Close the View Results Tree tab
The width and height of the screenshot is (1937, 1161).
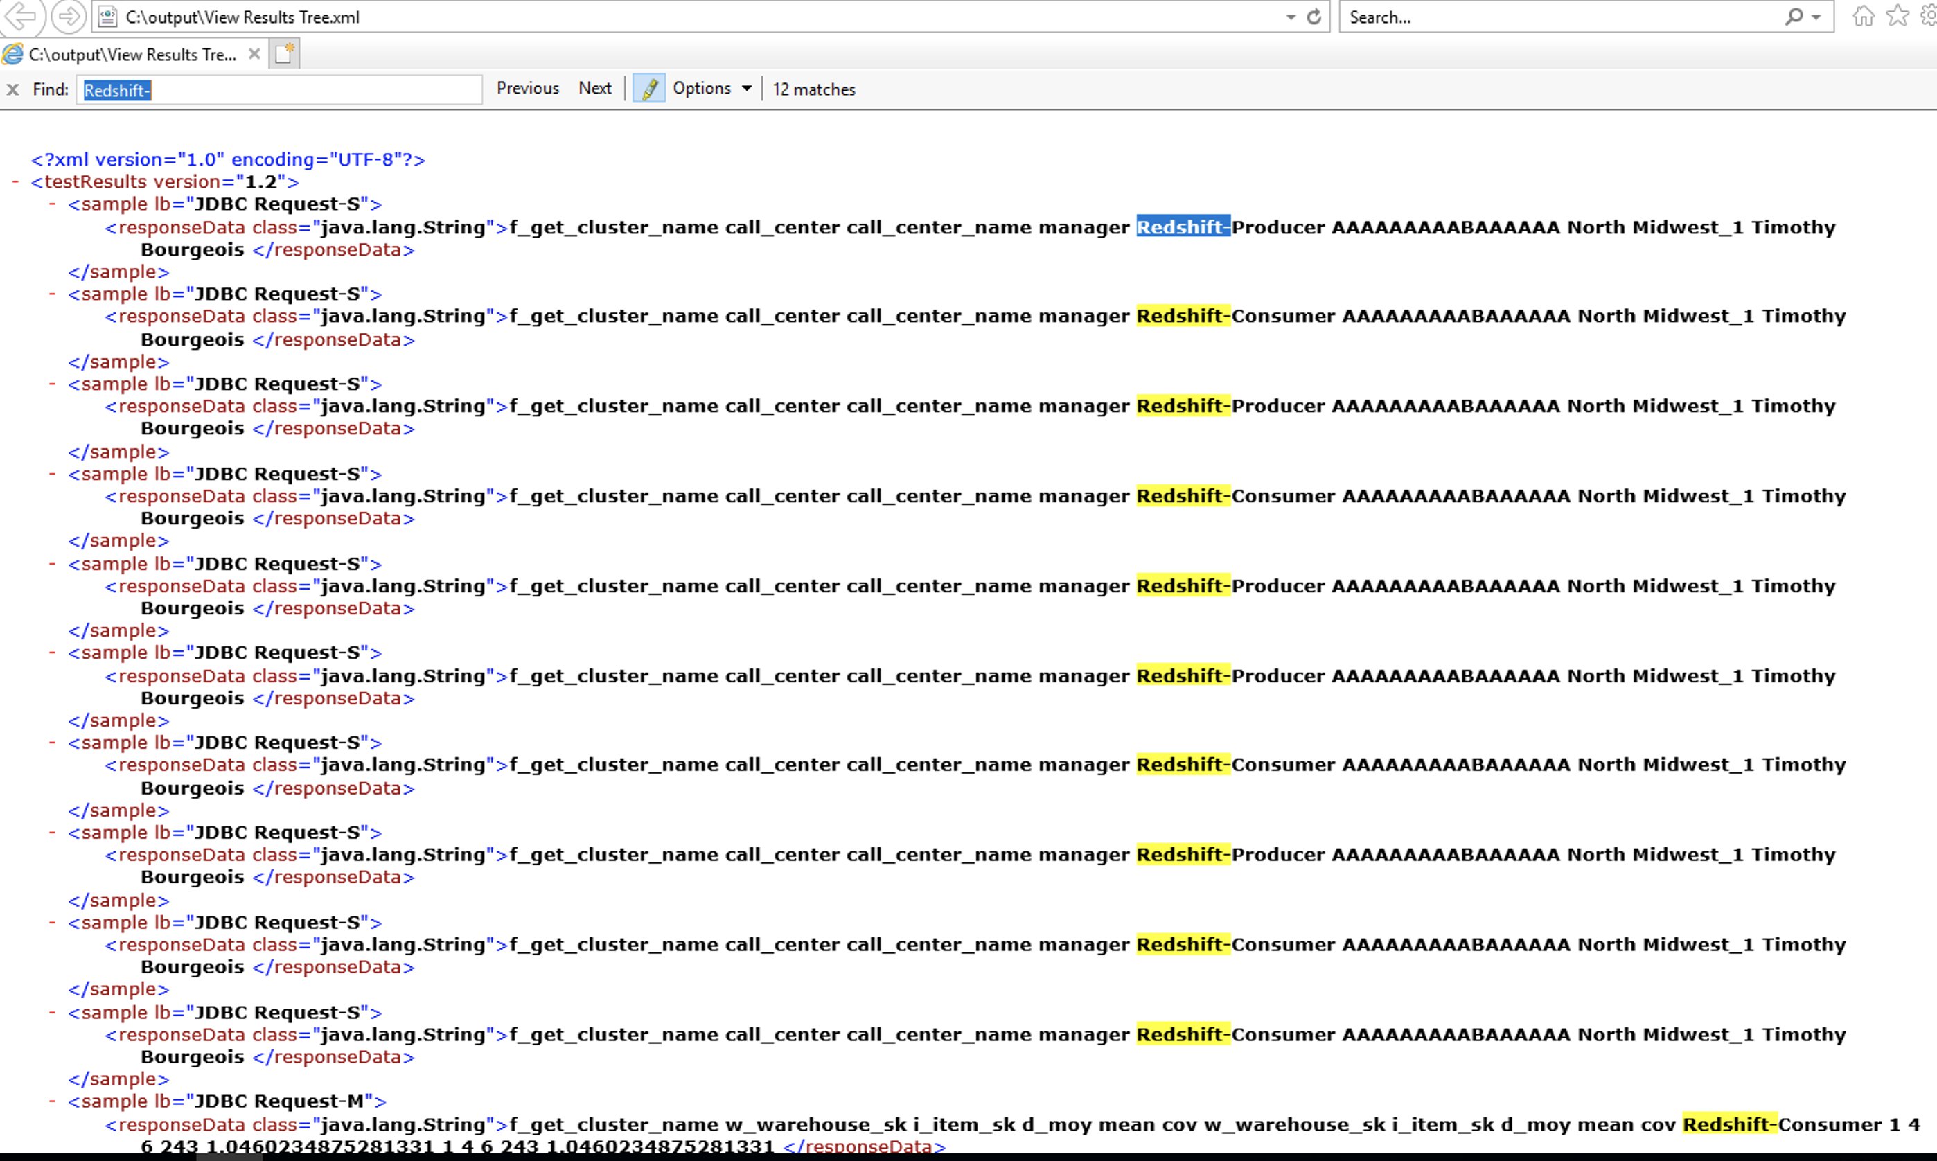coord(254,54)
